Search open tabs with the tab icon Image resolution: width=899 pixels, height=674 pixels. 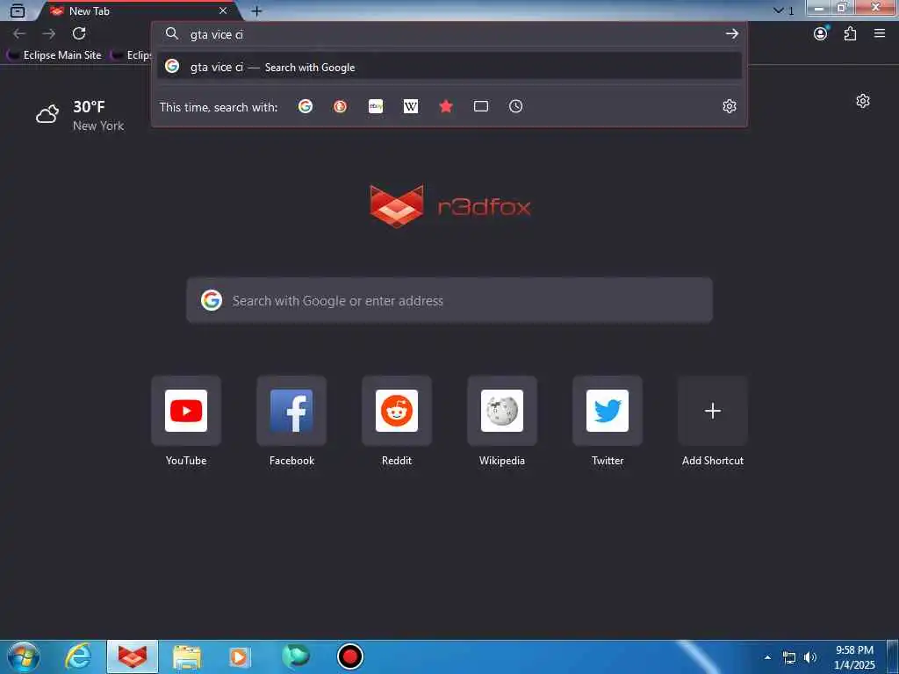click(x=481, y=106)
